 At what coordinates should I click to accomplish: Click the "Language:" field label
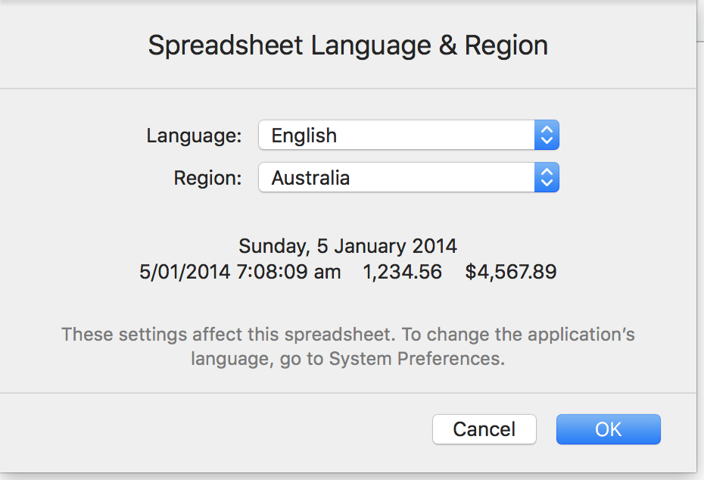coord(194,136)
